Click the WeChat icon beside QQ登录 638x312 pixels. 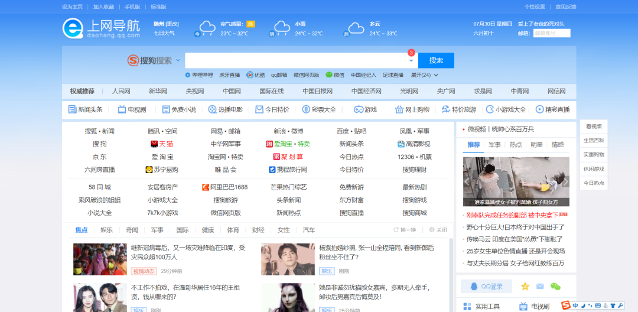(x=555, y=287)
